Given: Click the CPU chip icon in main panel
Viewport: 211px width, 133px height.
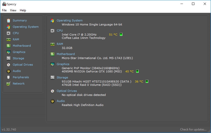Looking at the screenshot, I should tap(52, 31).
